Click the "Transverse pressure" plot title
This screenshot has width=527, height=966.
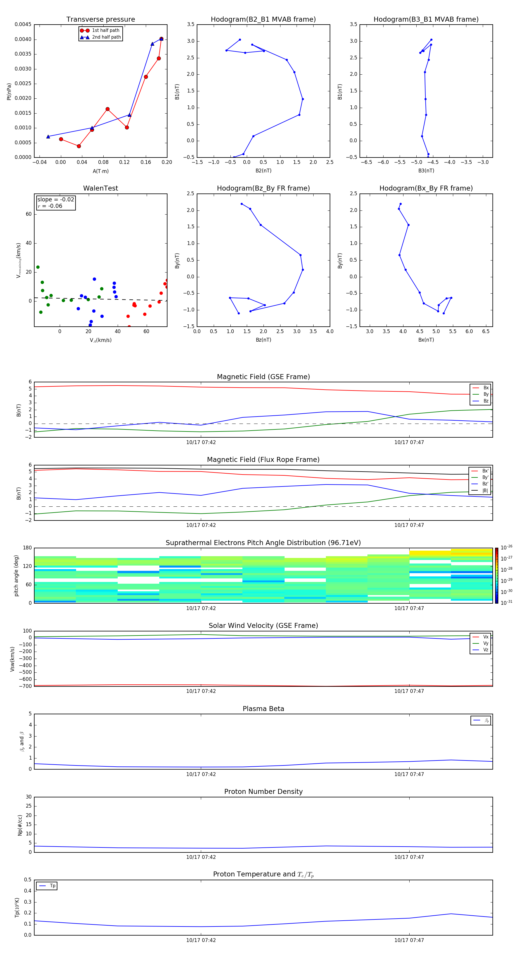pos(100,20)
